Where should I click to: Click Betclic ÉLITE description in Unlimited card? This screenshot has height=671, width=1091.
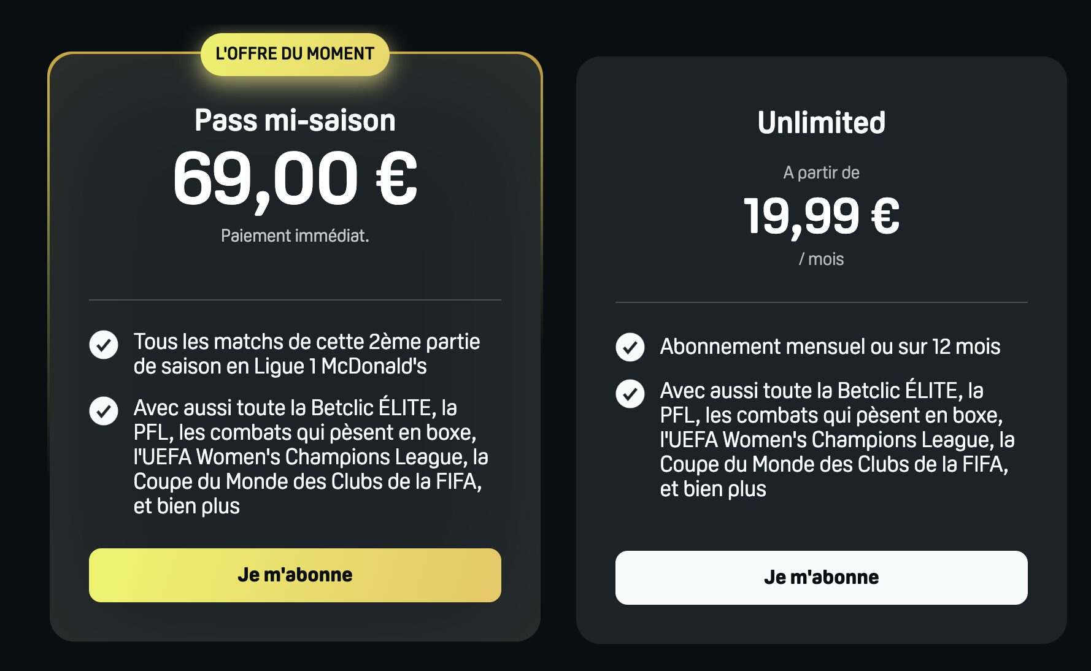pos(838,440)
